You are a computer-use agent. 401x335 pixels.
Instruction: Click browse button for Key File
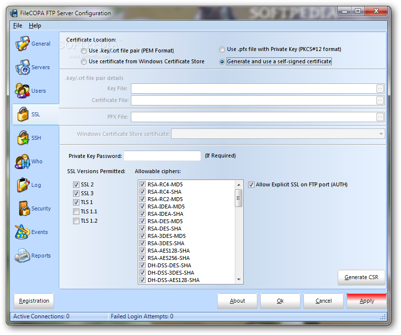pos(380,89)
